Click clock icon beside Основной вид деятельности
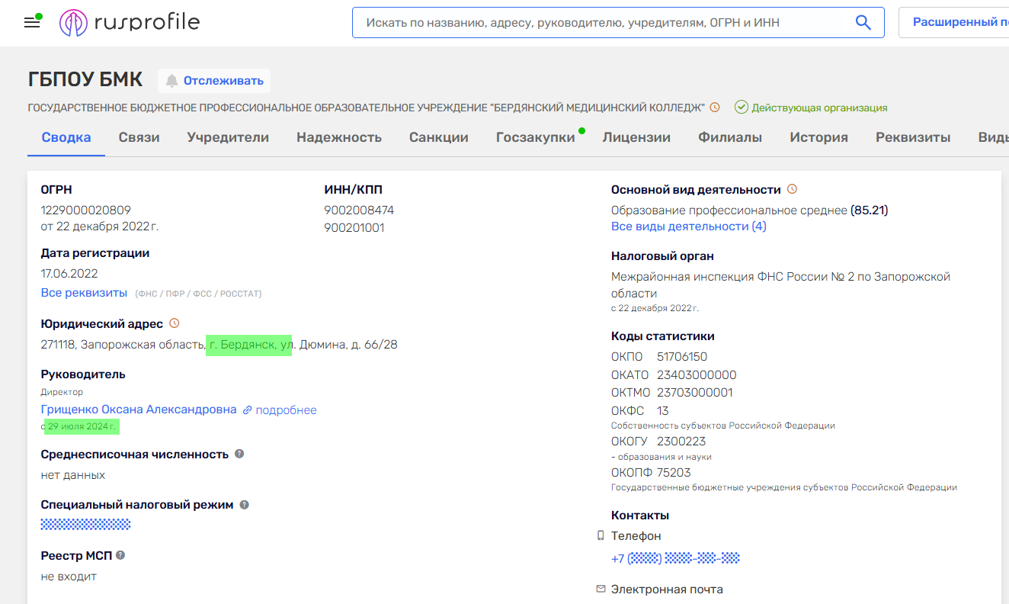 point(792,189)
